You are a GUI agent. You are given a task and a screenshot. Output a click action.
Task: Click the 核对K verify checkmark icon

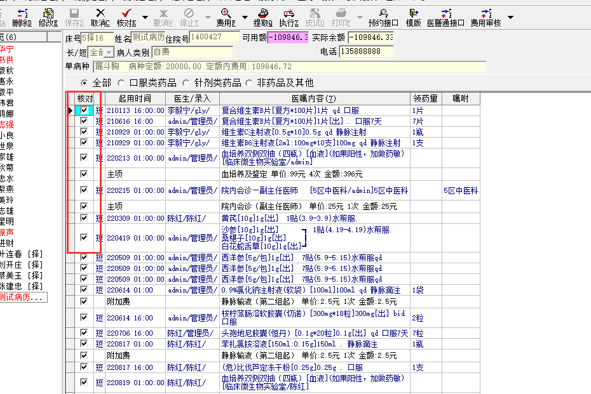126,18
